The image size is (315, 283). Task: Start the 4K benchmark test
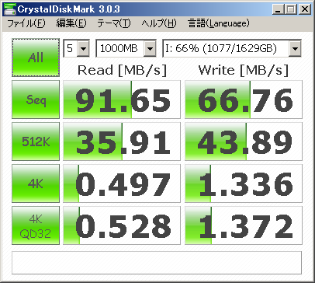click(x=36, y=183)
